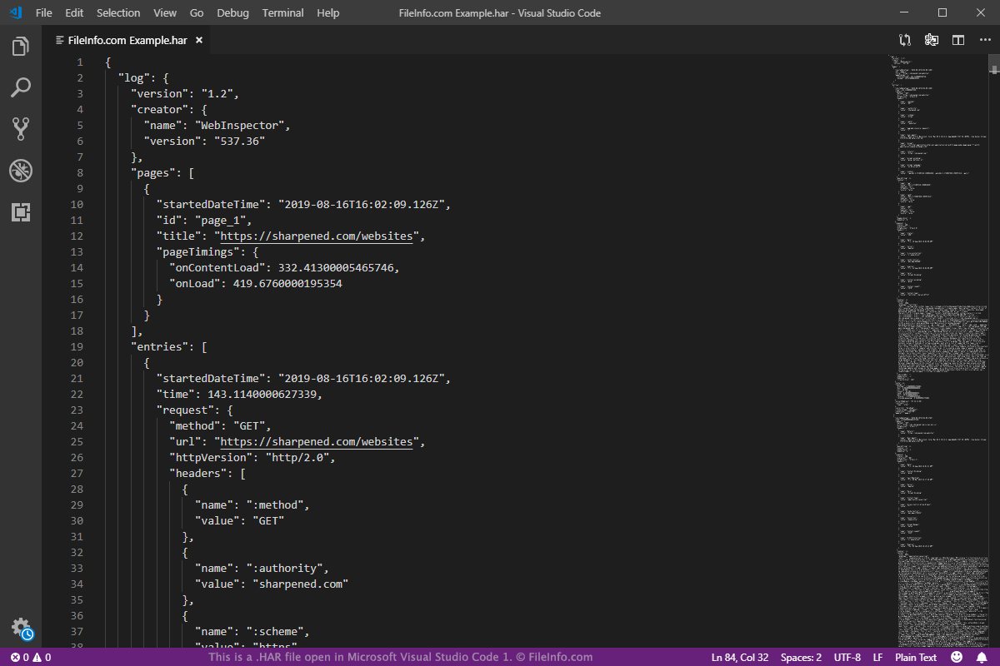Open the Edit menu

tap(74, 13)
